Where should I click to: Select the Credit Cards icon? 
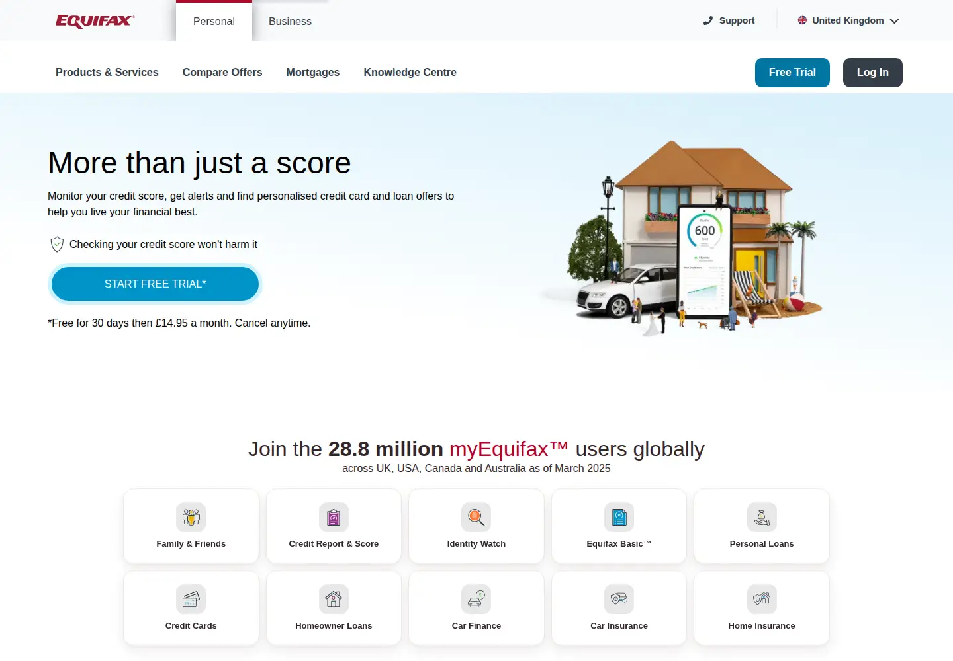191,599
